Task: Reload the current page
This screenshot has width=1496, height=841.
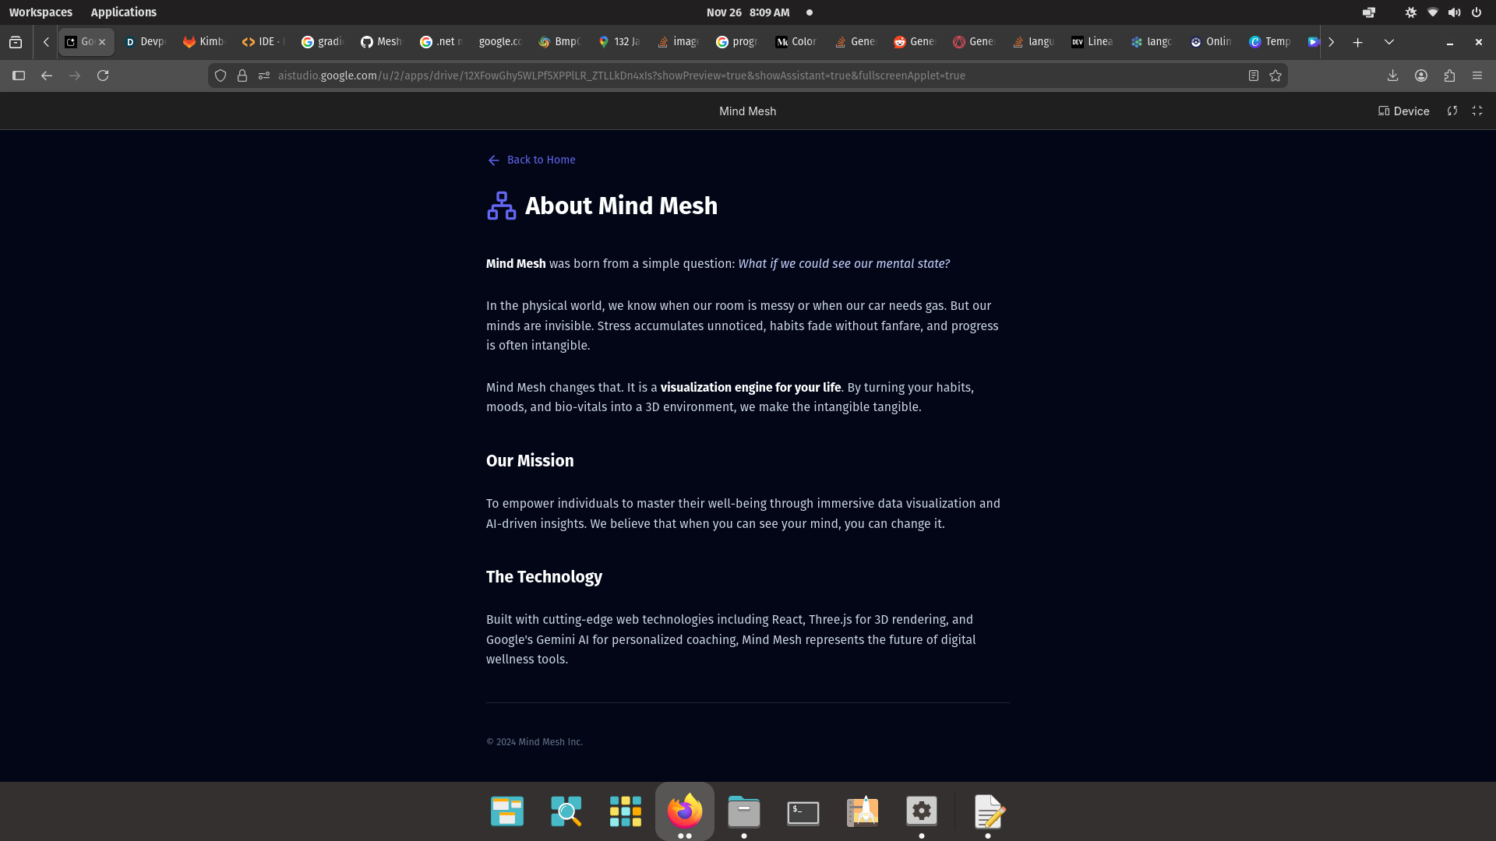Action: click(x=103, y=76)
